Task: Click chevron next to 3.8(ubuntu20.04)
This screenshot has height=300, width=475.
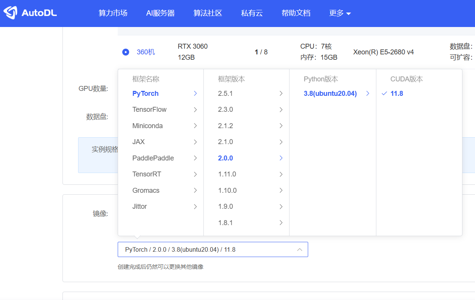Action: point(368,94)
